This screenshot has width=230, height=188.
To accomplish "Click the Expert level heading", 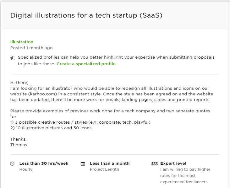I will (x=173, y=164).
